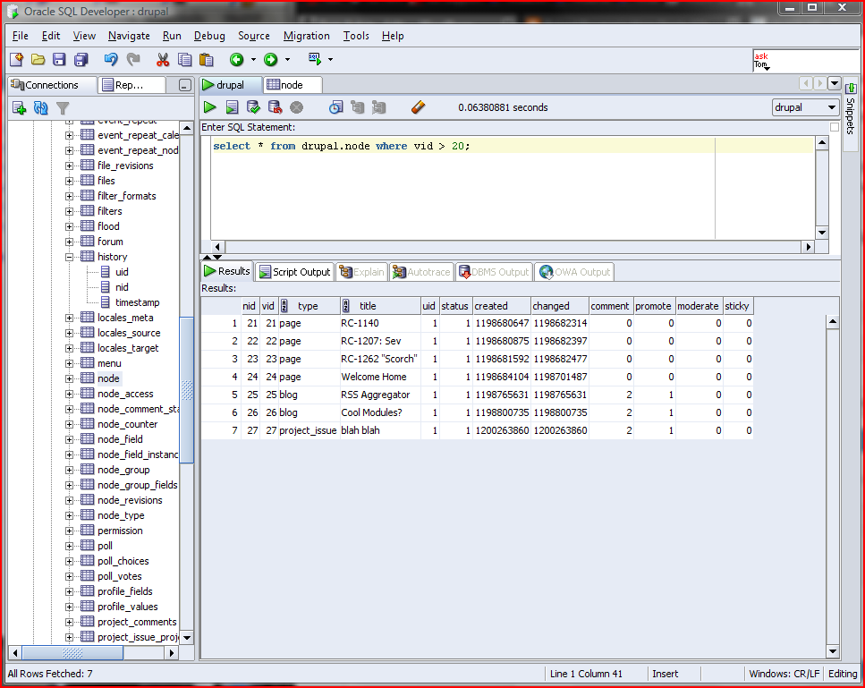Open the Migration menu
865x688 pixels.
point(306,36)
